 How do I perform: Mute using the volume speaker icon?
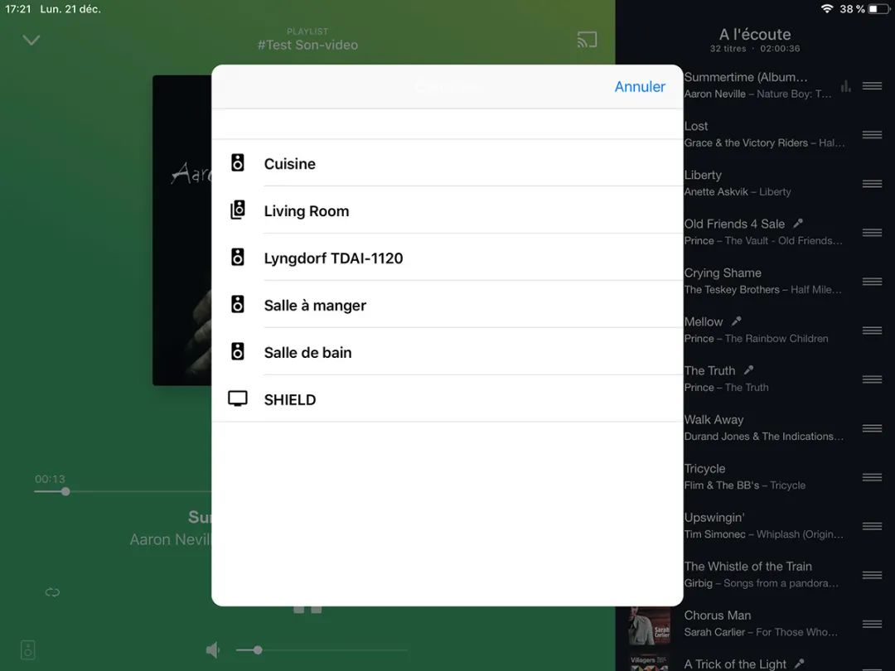[x=213, y=650]
